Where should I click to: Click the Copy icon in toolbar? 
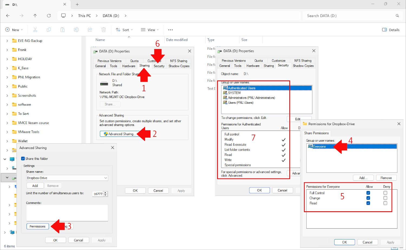(49, 30)
